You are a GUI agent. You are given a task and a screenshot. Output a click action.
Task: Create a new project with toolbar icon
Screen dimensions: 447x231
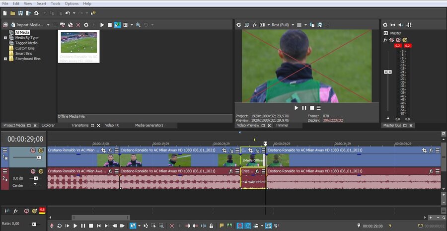[5, 13]
